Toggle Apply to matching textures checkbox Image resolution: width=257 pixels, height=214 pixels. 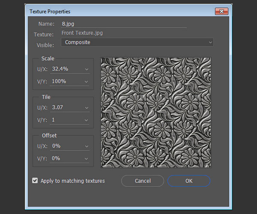[x=35, y=181]
